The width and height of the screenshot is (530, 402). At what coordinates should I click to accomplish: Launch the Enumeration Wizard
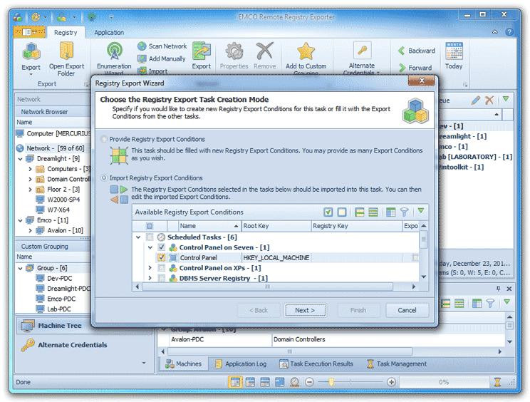click(114, 58)
